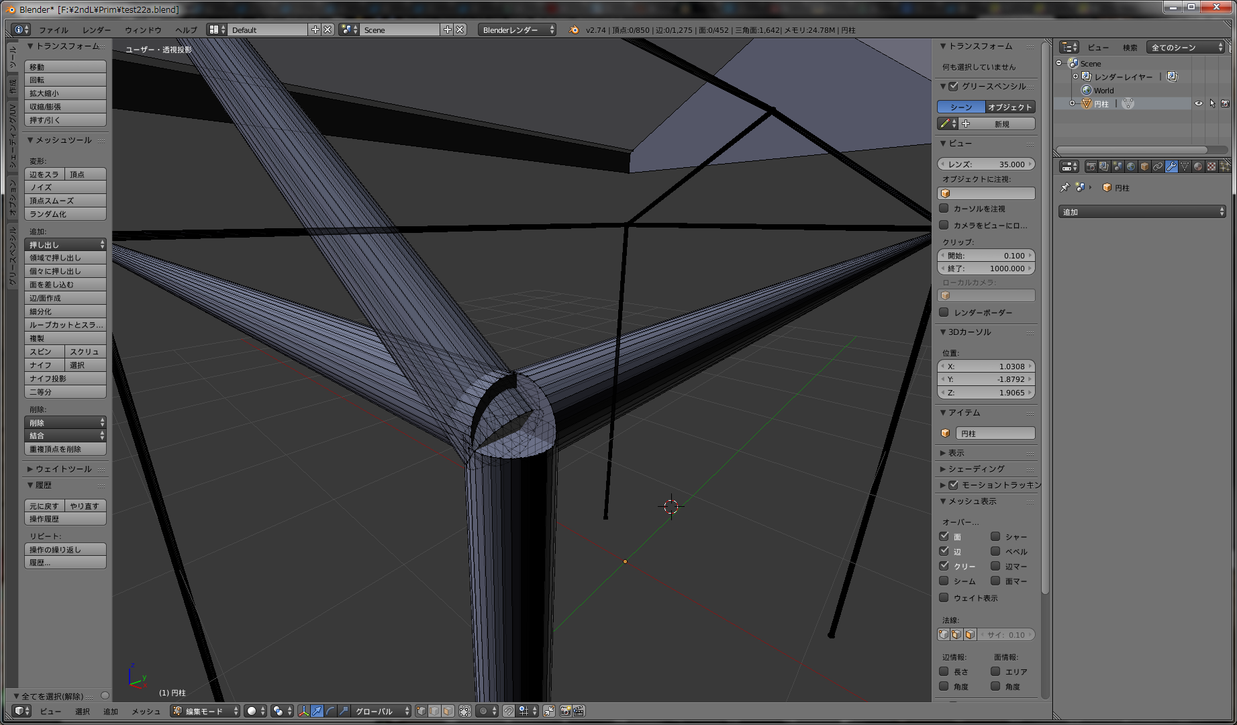This screenshot has width=1237, height=725.
Task: Click the 細分化 button
Action: click(65, 311)
